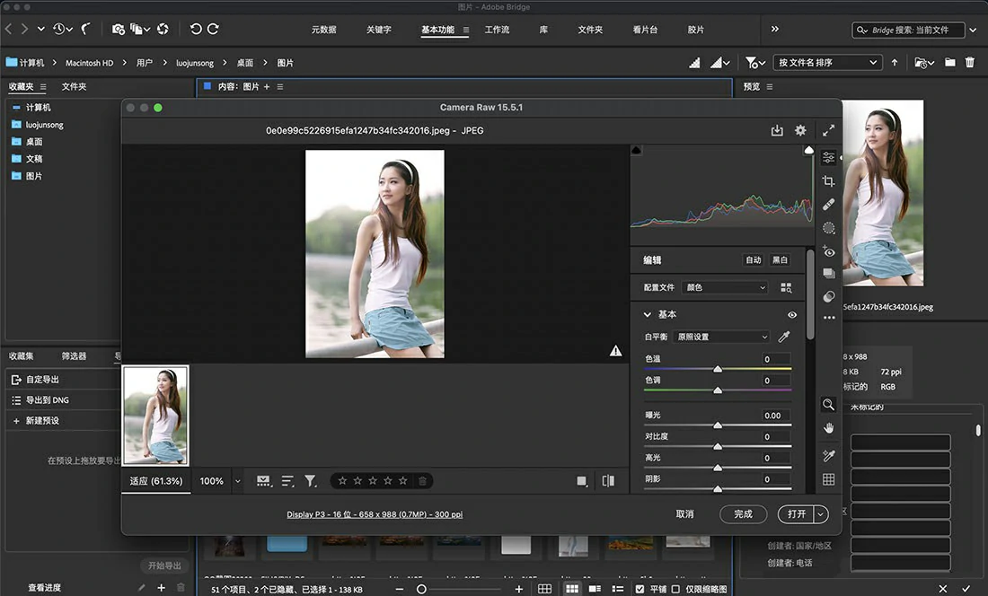Click Bridge thumbnail size slider knob
This screenshot has height=596, width=988.
pyautogui.click(x=421, y=589)
